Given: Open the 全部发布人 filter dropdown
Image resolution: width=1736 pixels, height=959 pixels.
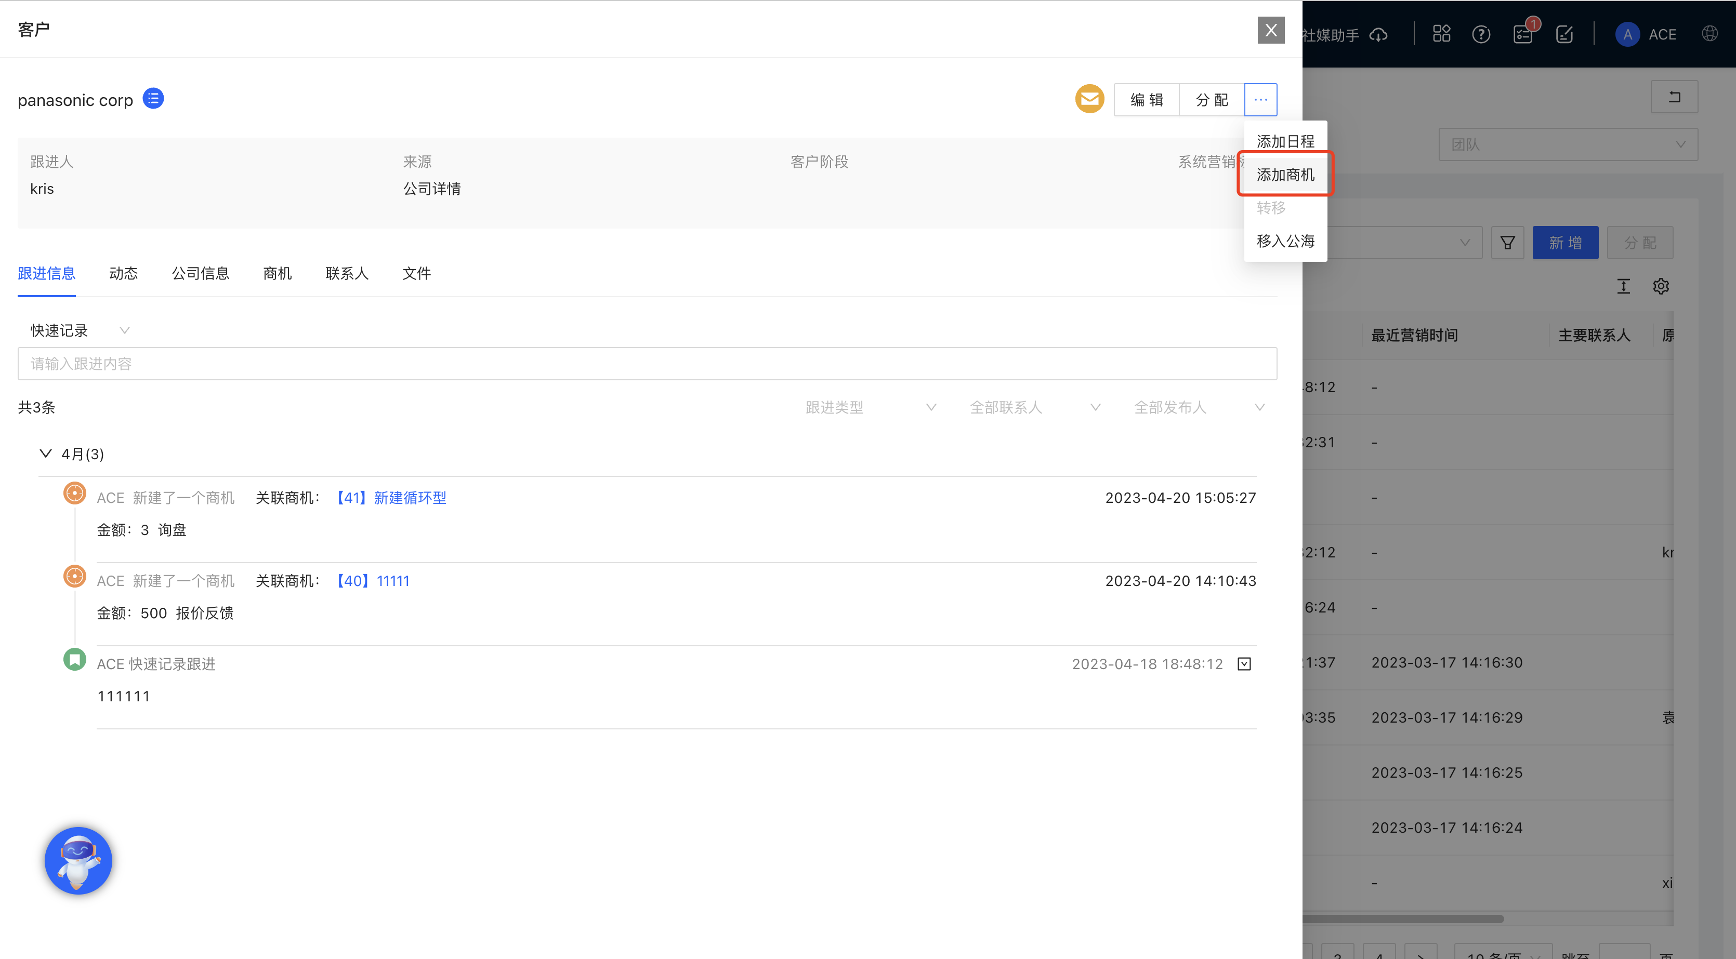Looking at the screenshot, I should (1199, 407).
